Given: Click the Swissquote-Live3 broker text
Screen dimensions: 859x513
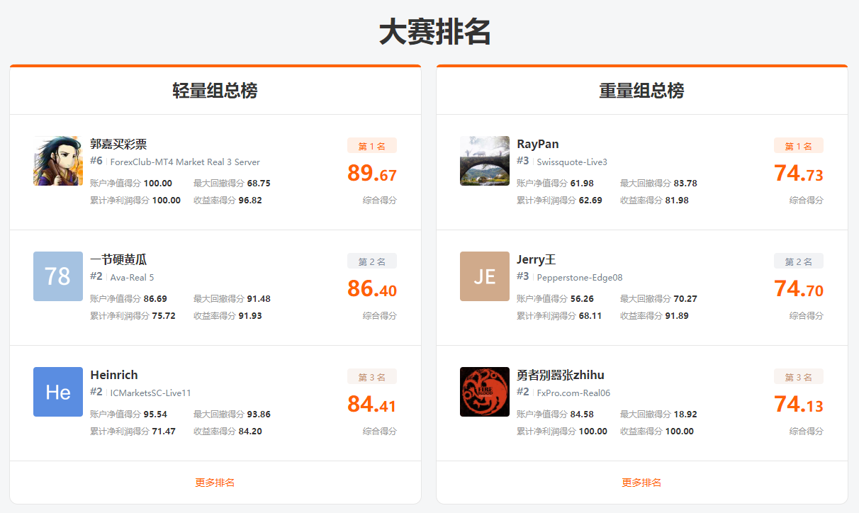Looking at the screenshot, I should tap(572, 162).
